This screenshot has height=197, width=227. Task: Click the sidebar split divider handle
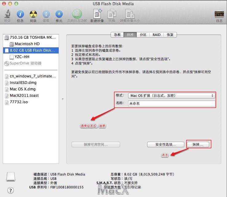click(63, 99)
